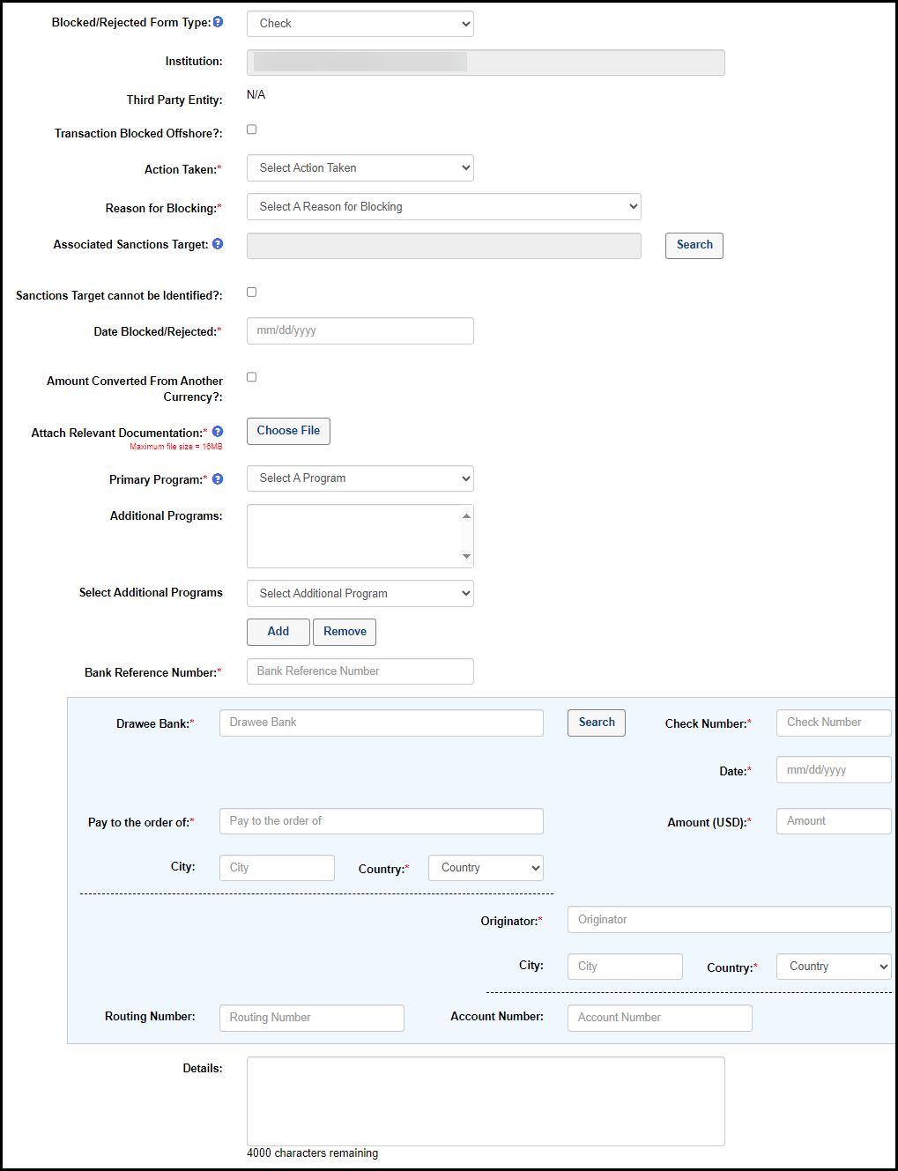Click the Choose File button
This screenshot has width=898, height=1171.
(x=288, y=431)
